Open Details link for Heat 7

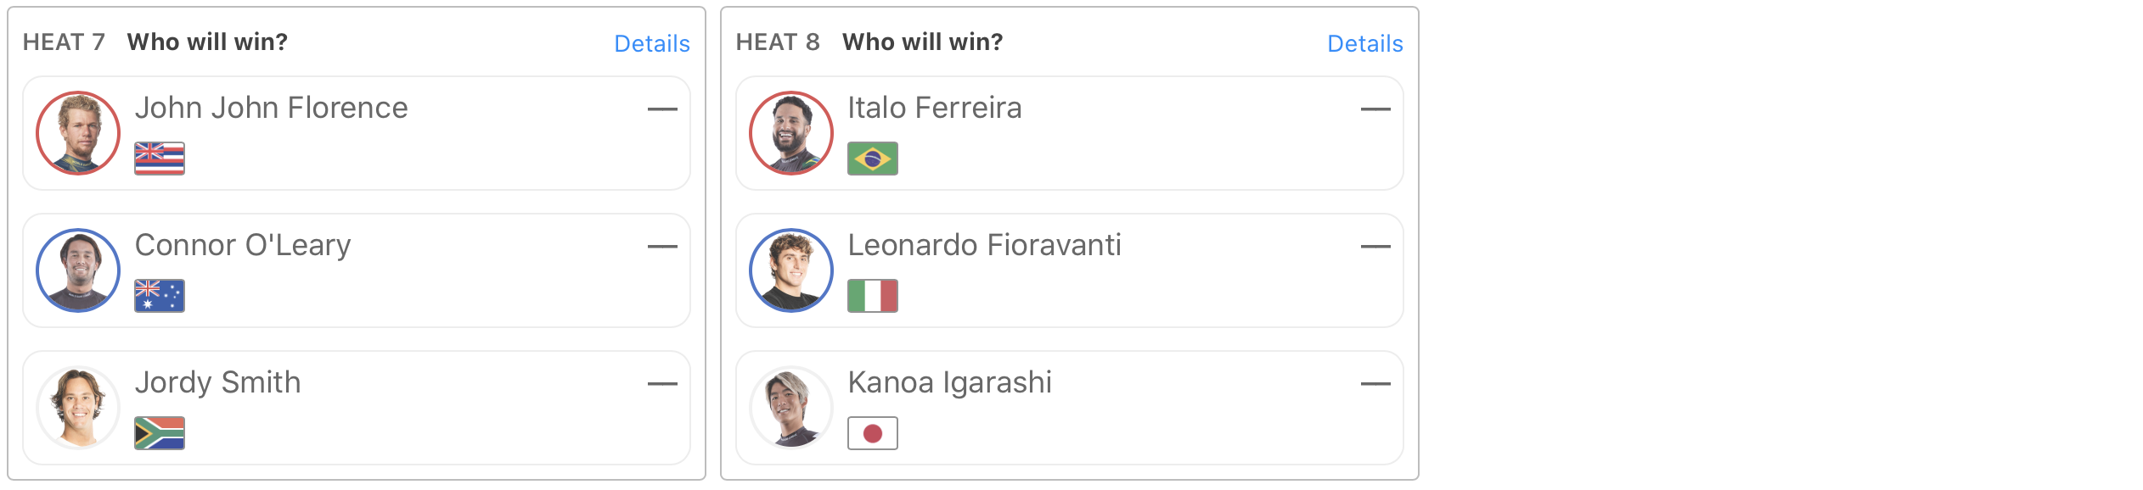coord(651,43)
